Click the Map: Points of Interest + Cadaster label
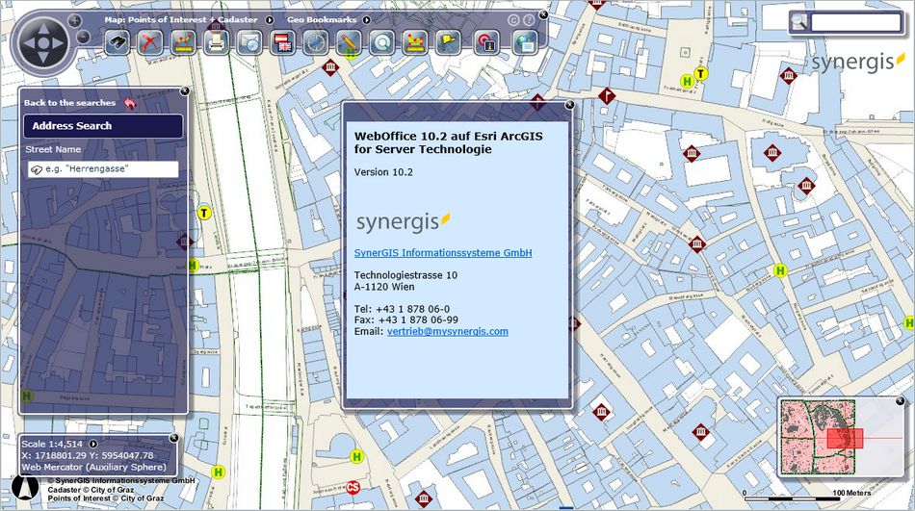 (x=181, y=20)
